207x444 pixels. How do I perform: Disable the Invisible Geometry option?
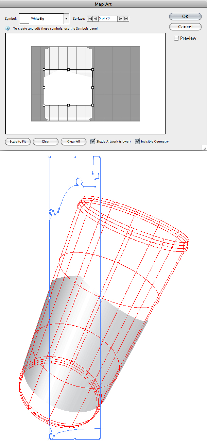137,142
